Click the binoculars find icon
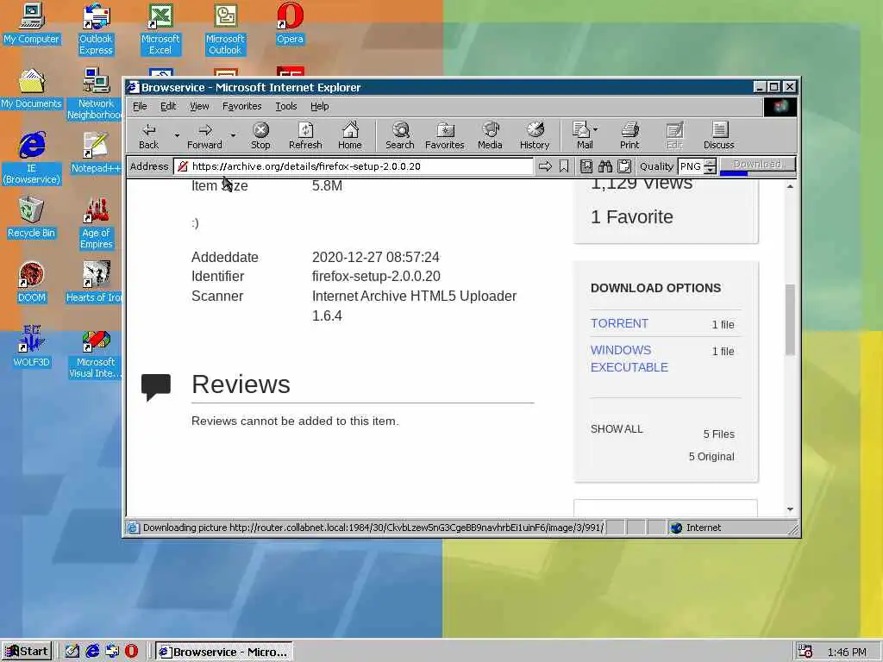 pyautogui.click(x=605, y=166)
